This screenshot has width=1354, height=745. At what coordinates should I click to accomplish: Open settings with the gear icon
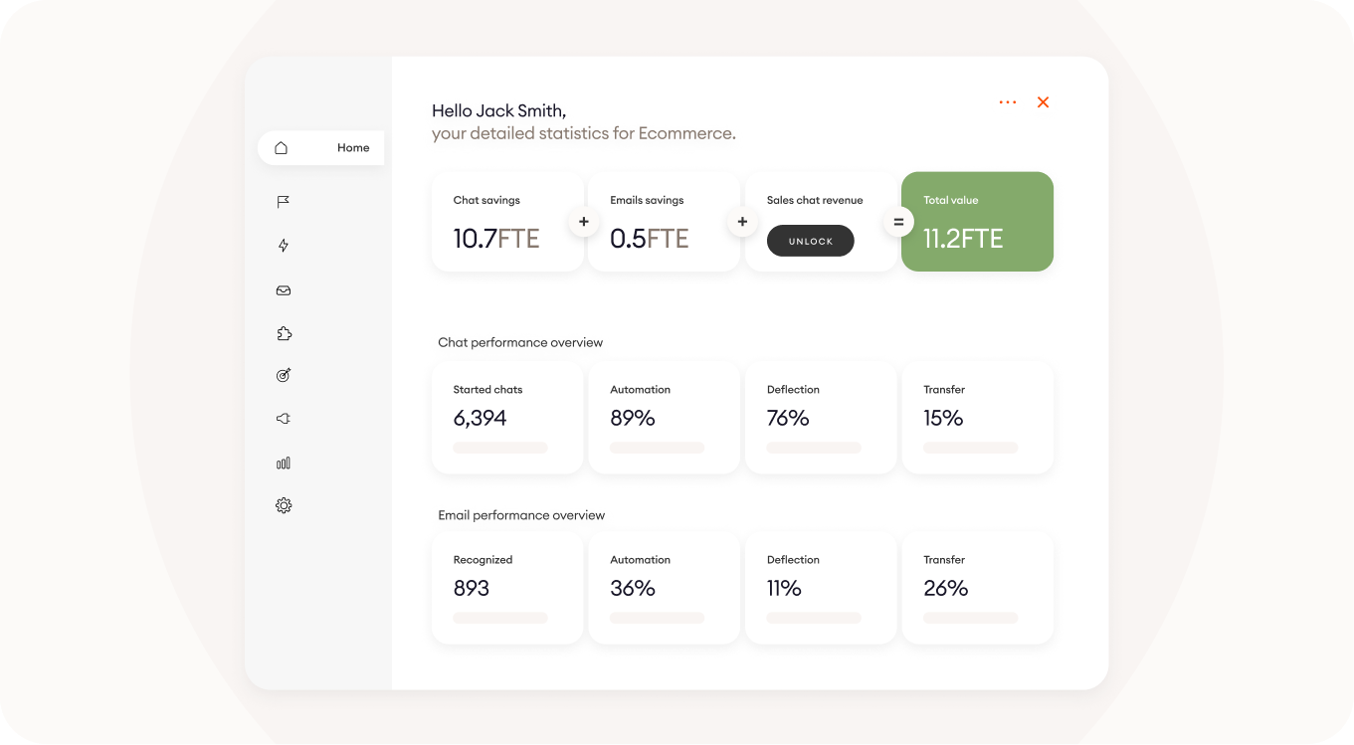283,505
